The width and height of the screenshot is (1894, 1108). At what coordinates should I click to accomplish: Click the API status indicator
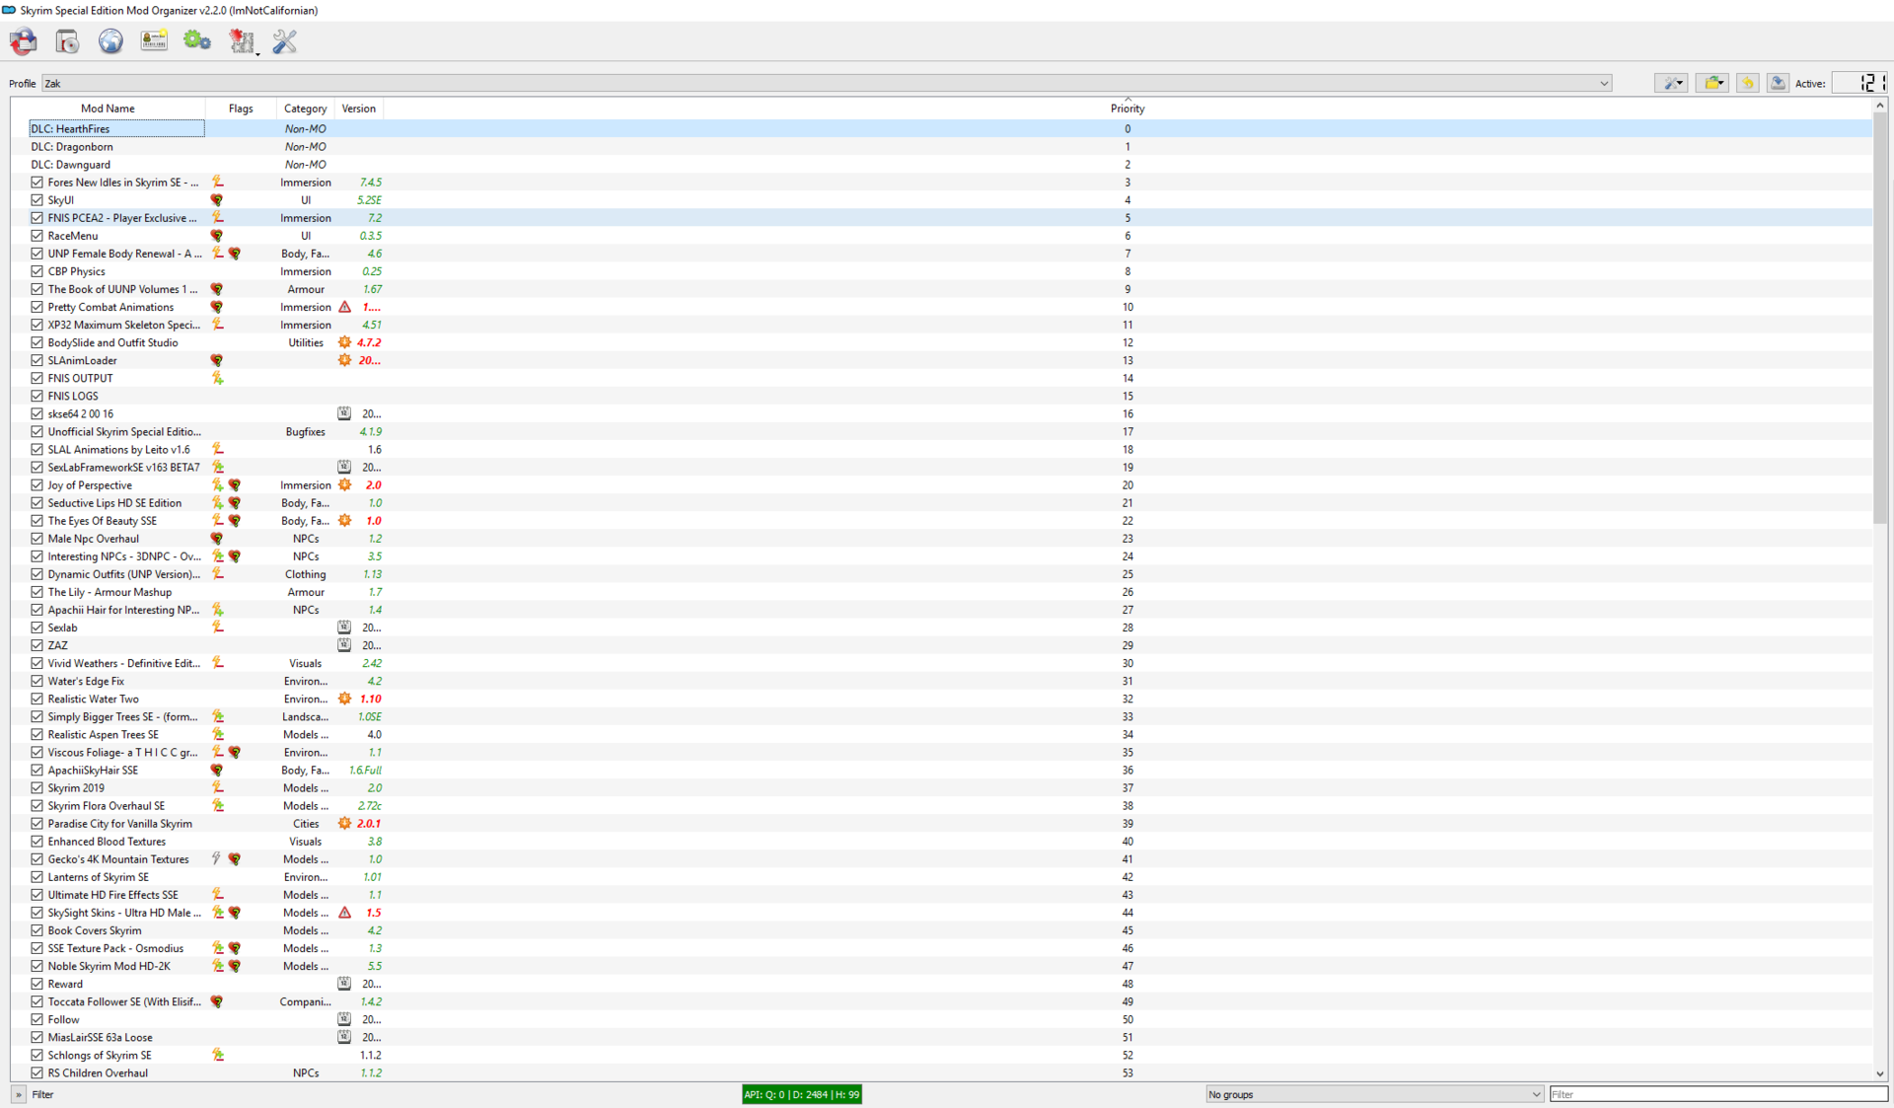[x=802, y=1094]
